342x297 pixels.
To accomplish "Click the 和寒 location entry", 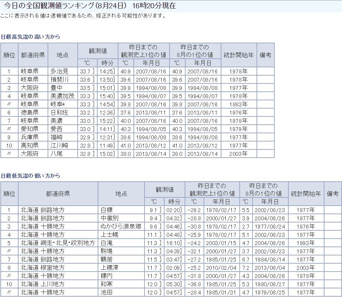I will pyautogui.click(x=107, y=284).
